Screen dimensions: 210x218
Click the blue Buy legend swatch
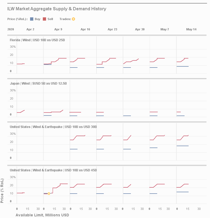coord(32,19)
